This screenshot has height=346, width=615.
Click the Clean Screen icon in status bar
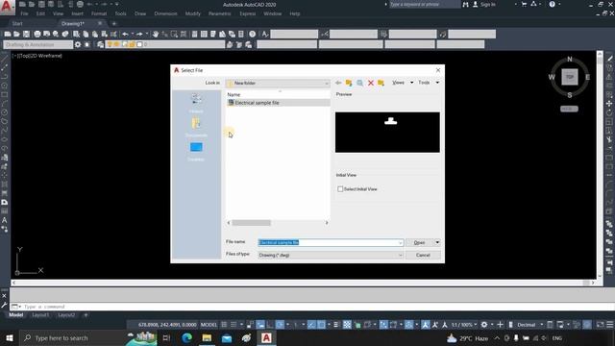tap(600, 325)
